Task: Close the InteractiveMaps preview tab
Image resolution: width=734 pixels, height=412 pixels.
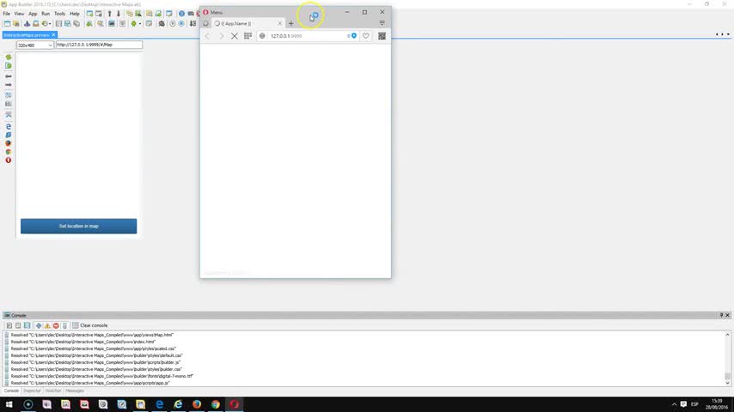Action: 53,34
